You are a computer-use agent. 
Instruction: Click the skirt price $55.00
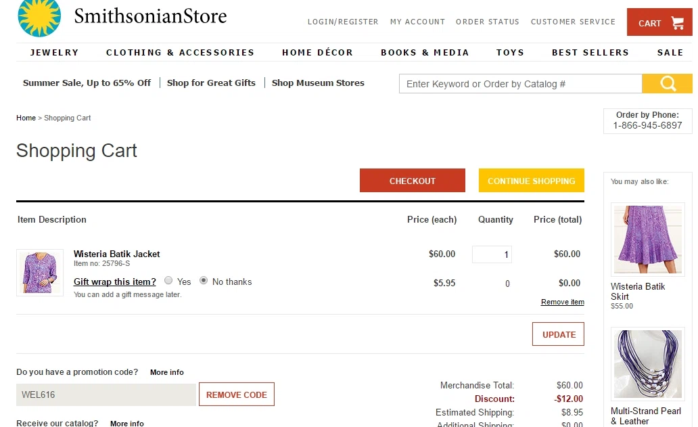[x=622, y=307]
